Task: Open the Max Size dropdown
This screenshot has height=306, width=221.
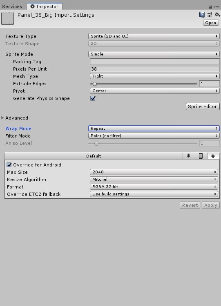Action: 154,172
